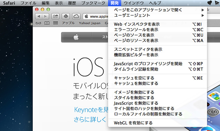220x131 pixels.
Task: Choose ページのリソースを表示
Action: [x=157, y=41]
